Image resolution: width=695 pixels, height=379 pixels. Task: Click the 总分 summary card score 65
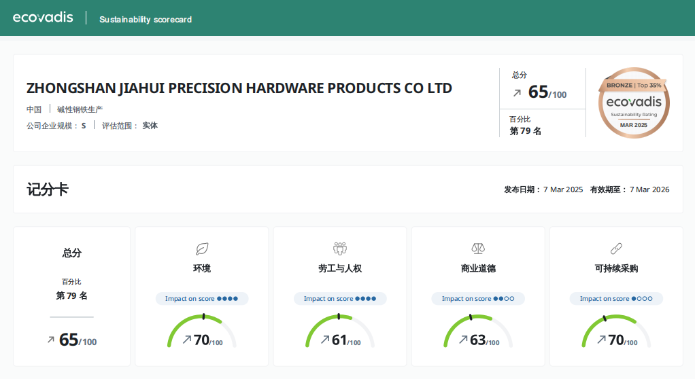(x=69, y=340)
